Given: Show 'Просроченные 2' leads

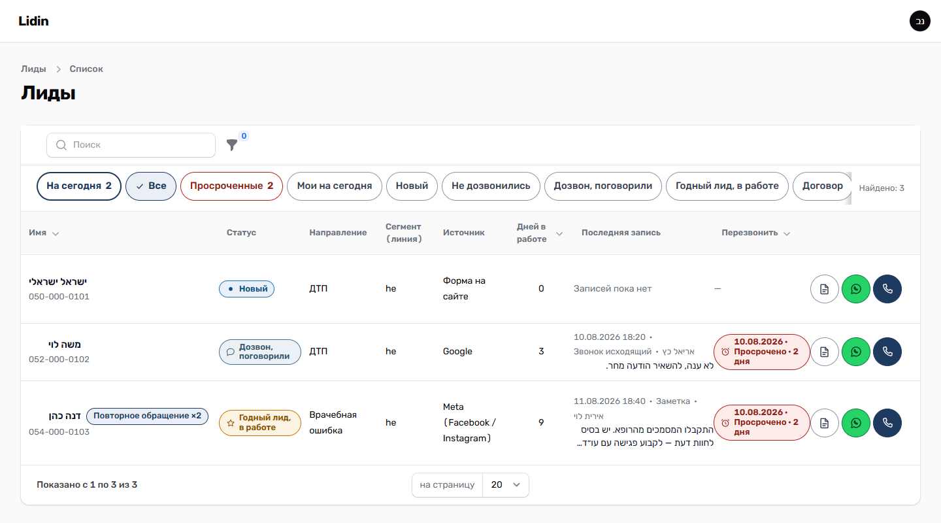Looking at the screenshot, I should click(231, 186).
